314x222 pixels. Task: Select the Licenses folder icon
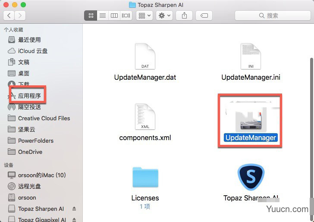click(145, 177)
